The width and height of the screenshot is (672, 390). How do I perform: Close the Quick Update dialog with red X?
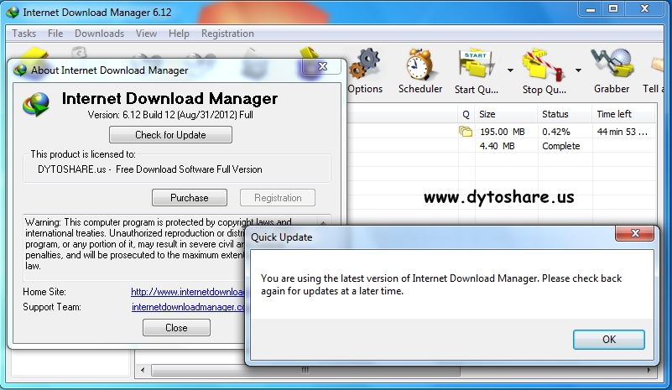(635, 233)
